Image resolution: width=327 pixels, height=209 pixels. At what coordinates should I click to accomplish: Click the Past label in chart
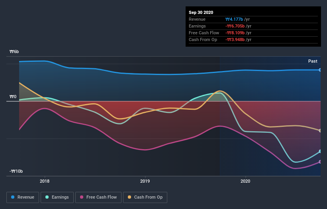click(x=313, y=61)
